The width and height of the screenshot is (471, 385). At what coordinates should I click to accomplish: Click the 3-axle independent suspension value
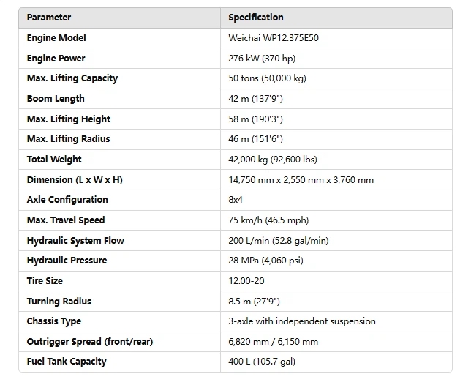[x=302, y=321]
